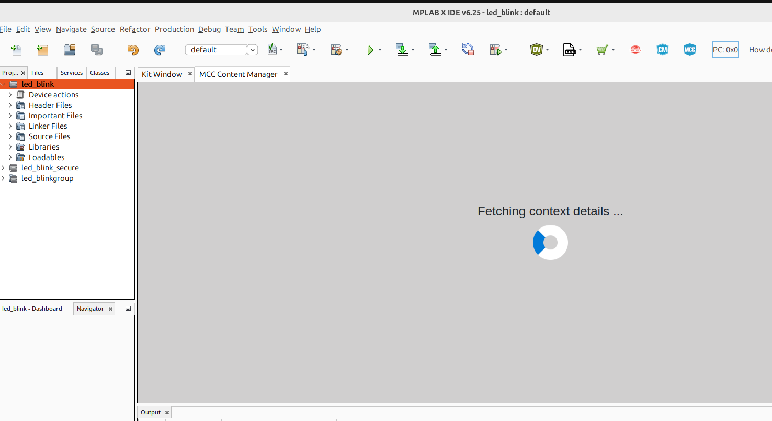772x421 pixels.
Task: Click the Redo arrow icon
Action: click(x=160, y=50)
